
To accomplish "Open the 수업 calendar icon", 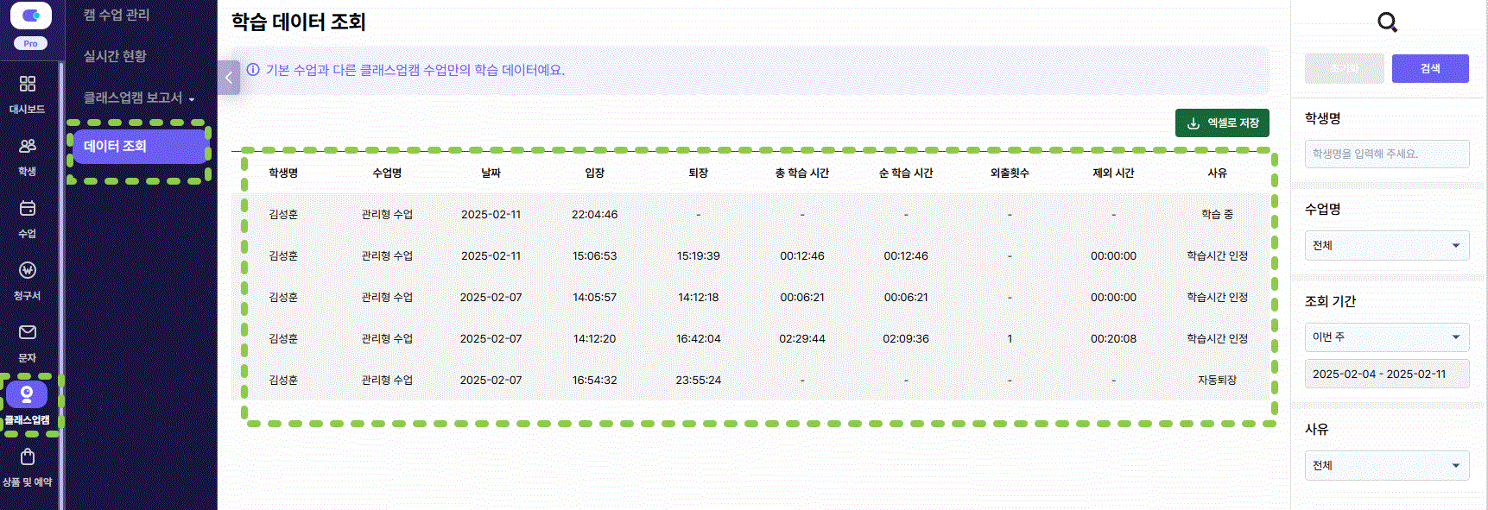I will point(28,209).
